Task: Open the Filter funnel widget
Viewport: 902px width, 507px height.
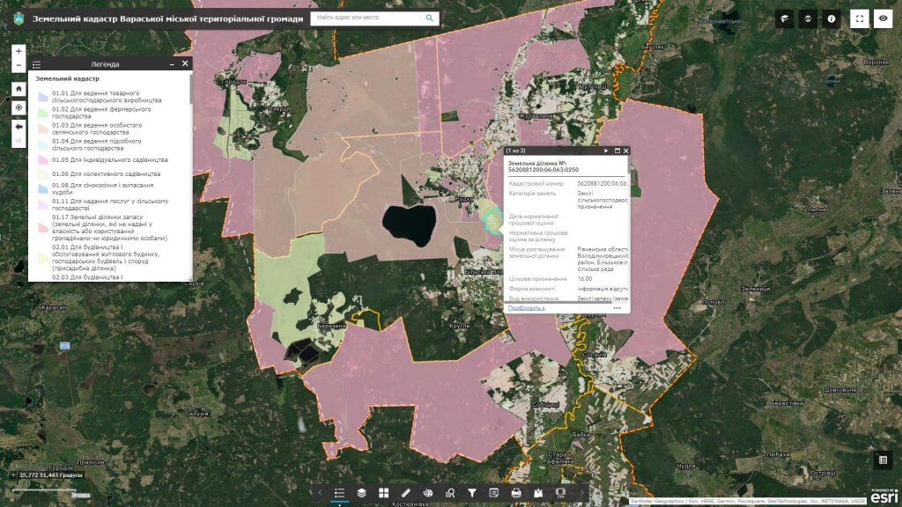Action: [x=472, y=493]
